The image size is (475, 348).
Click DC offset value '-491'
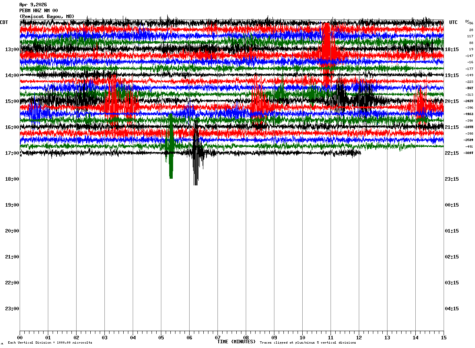[x=470, y=147]
